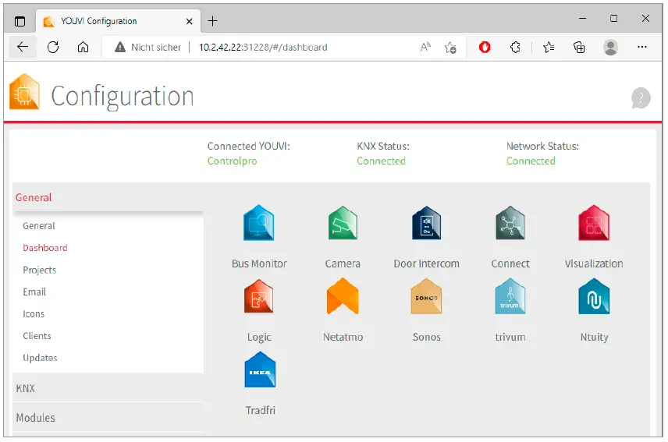This screenshot has height=442, width=668.
Task: Close the YOUVI Configuration tab
Action: pyautogui.click(x=189, y=21)
